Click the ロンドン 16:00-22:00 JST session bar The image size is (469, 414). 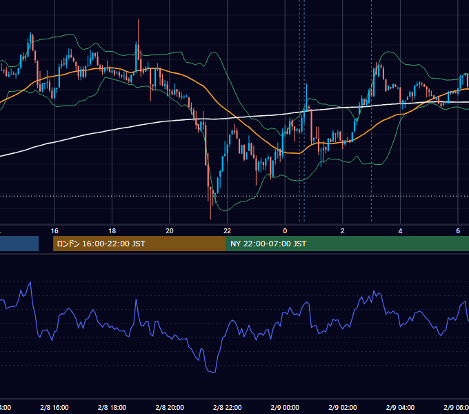coord(139,244)
